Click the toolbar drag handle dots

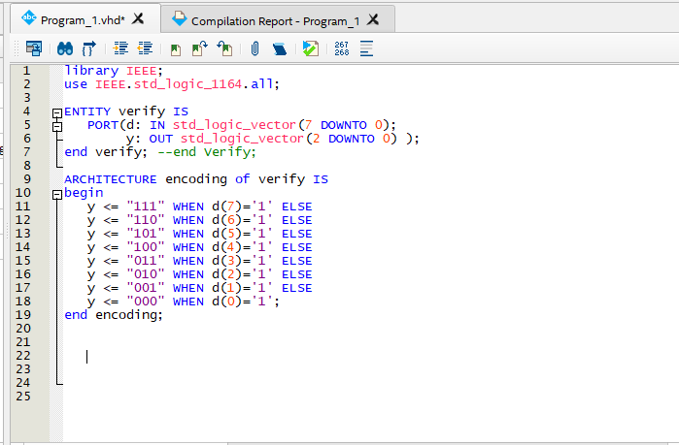(17, 48)
